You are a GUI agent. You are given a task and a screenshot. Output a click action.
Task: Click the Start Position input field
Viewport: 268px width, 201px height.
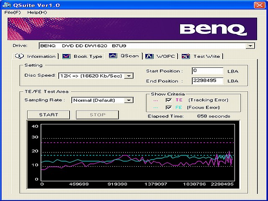click(208, 71)
